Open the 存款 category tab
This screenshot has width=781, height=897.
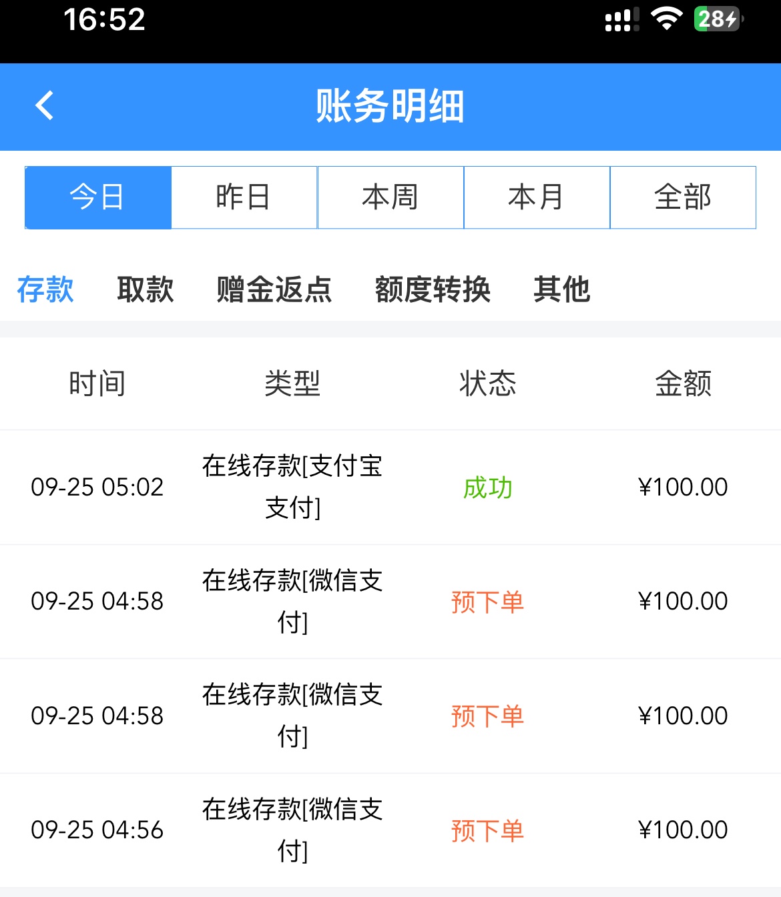point(45,289)
